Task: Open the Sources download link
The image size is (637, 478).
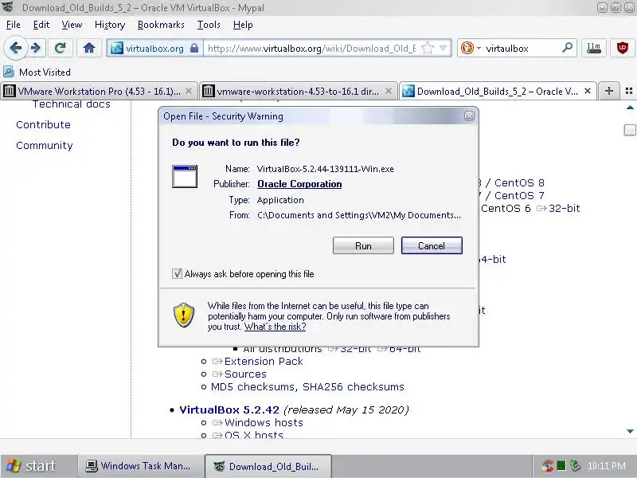Action: (x=245, y=374)
